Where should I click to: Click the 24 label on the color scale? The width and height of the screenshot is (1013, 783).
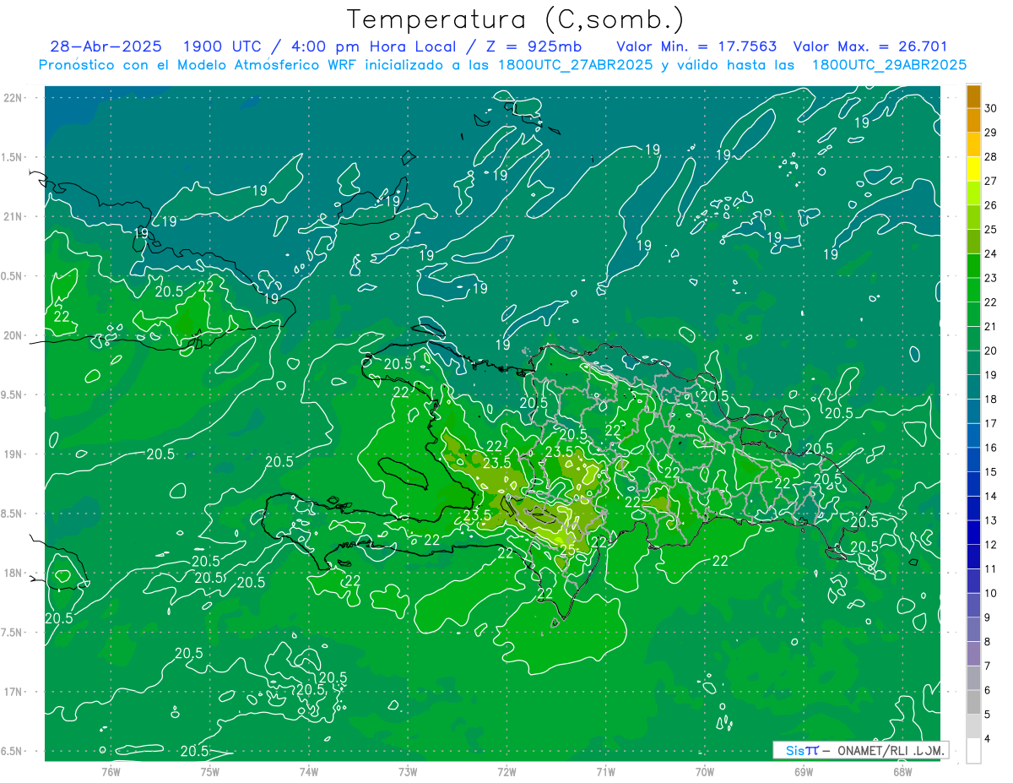(x=992, y=253)
